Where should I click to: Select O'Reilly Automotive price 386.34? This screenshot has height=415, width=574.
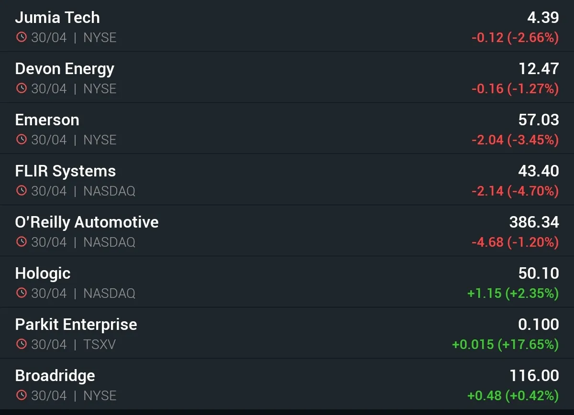pos(534,222)
